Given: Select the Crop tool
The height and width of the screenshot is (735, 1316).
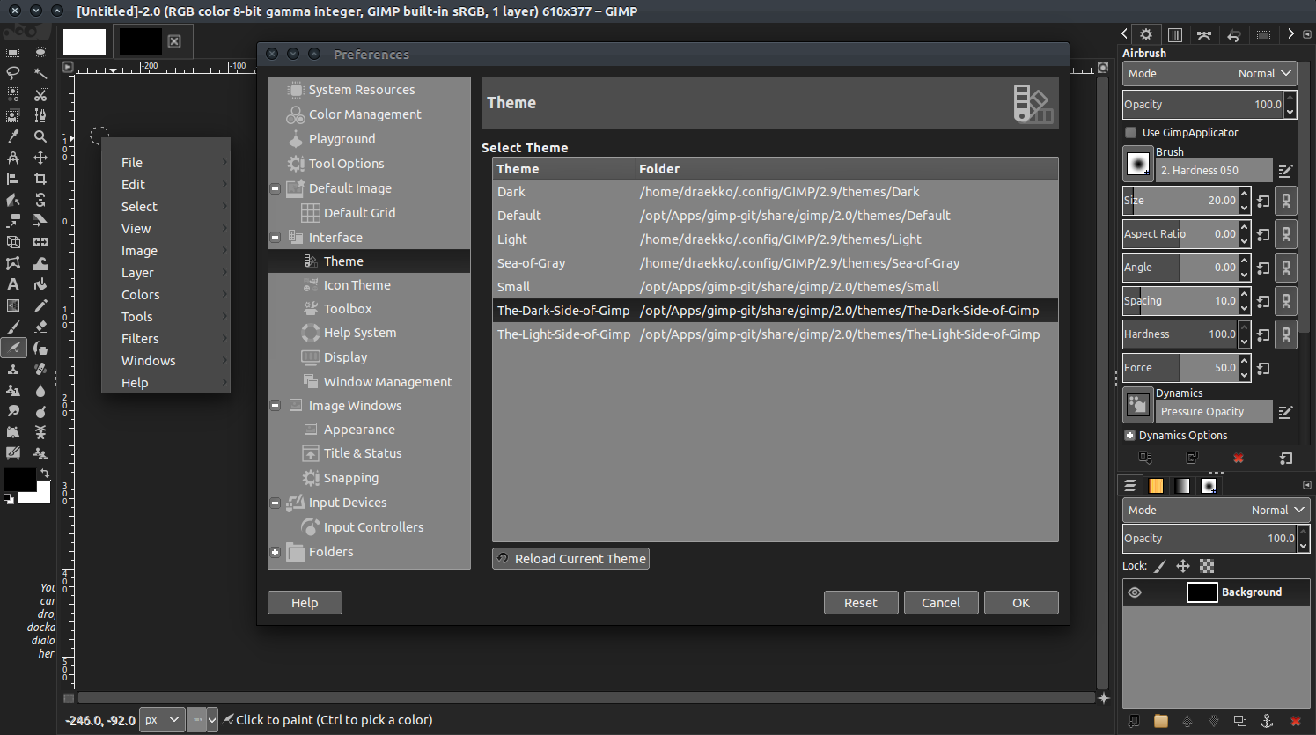Looking at the screenshot, I should 40,179.
